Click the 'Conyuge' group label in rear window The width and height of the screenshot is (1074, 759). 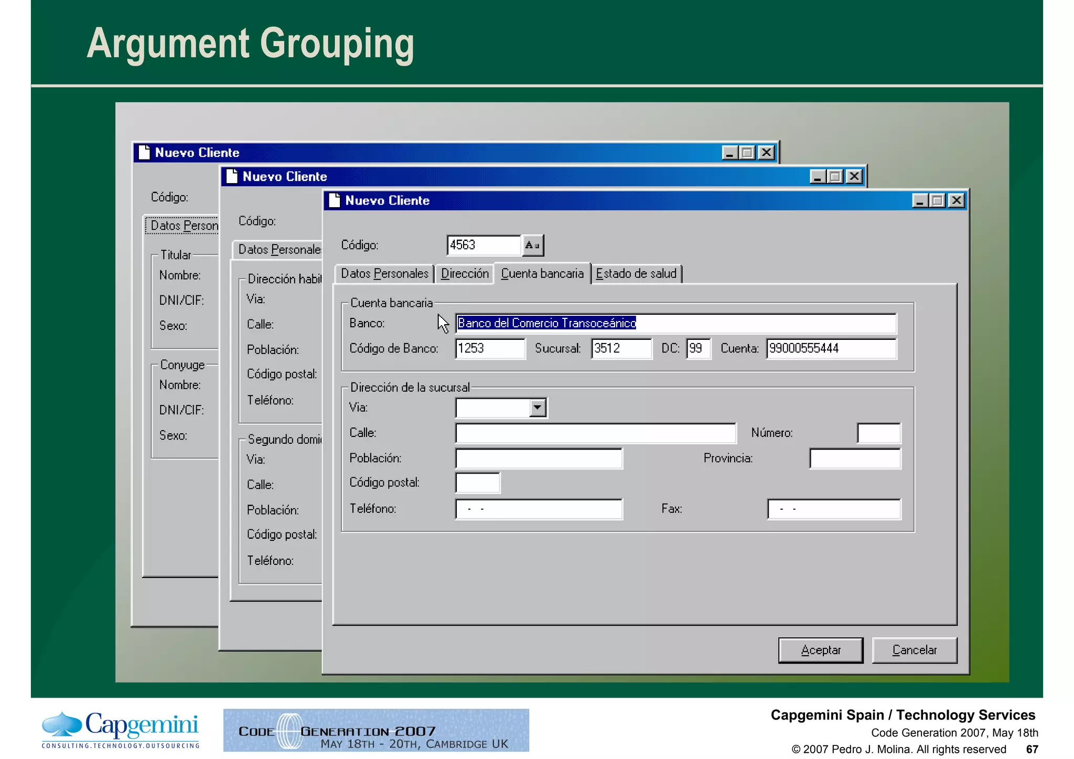pos(182,365)
